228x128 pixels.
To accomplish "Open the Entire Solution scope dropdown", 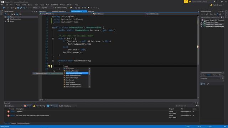I will pyautogui.click(x=14, y=106).
